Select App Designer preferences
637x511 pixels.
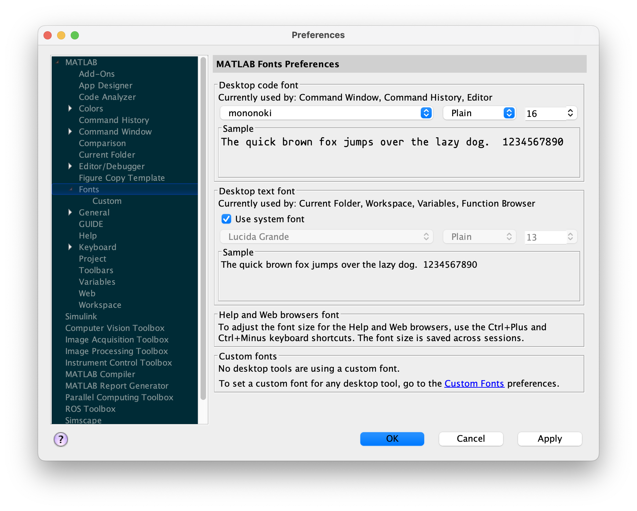pos(105,85)
